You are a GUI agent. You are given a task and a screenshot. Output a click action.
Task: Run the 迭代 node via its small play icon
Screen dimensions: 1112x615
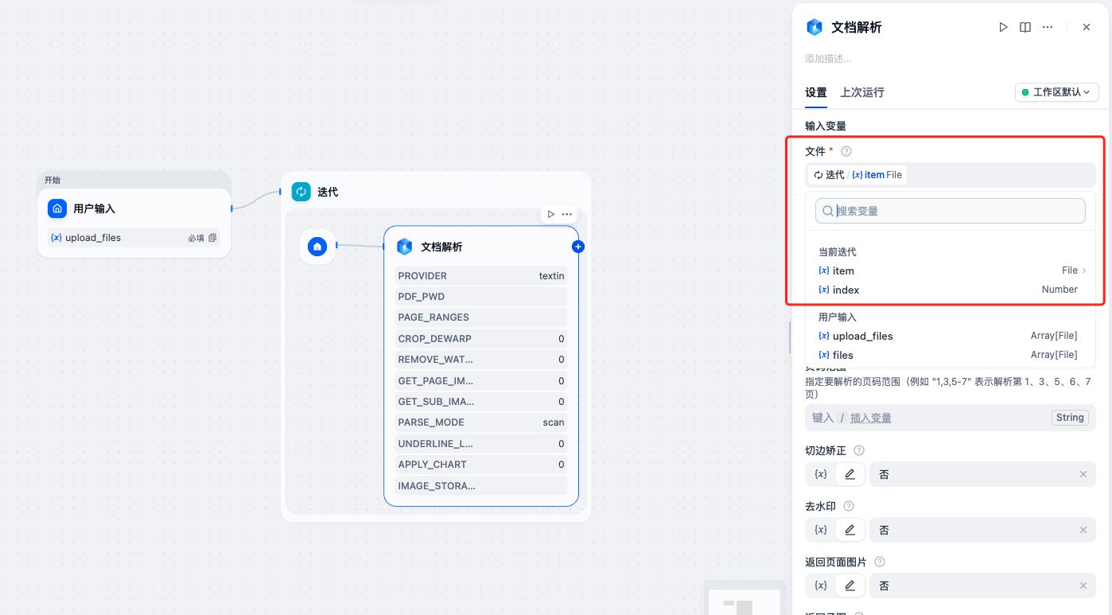pos(550,214)
